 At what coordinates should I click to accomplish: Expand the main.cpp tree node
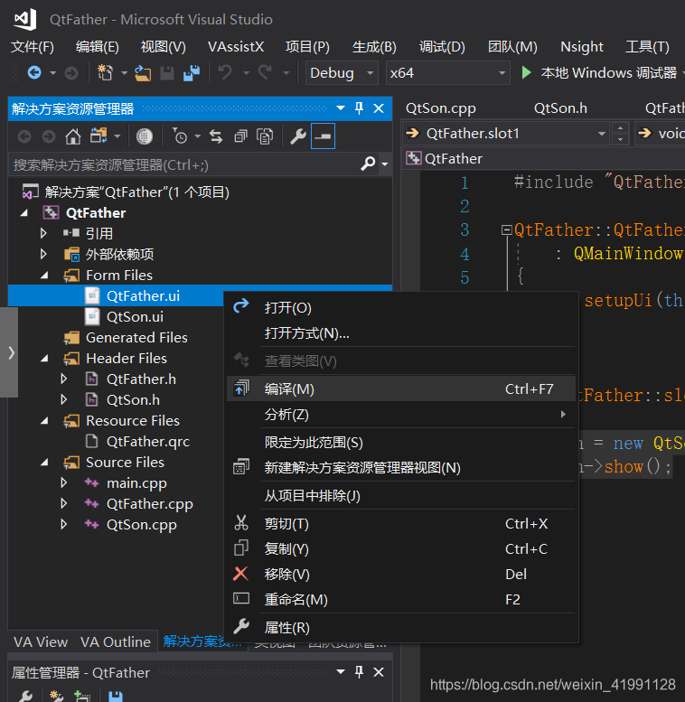tap(64, 482)
